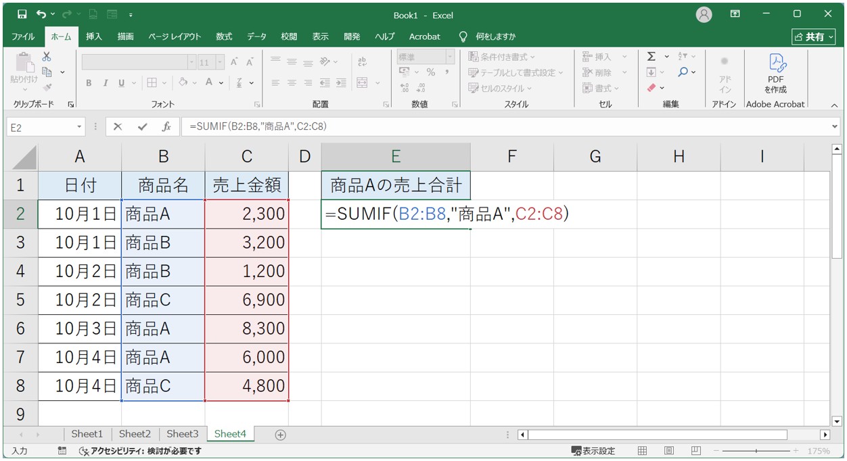Switch to the 数式 ribbon tab
The height and width of the screenshot is (461, 847).
pos(223,37)
